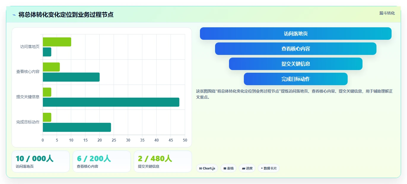This screenshot has height=184, width=407.
Task: Click the 表格 chip
Action: (228, 168)
